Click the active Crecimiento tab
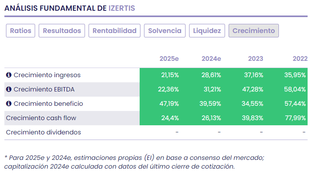The image size is (310, 173). (x=253, y=31)
